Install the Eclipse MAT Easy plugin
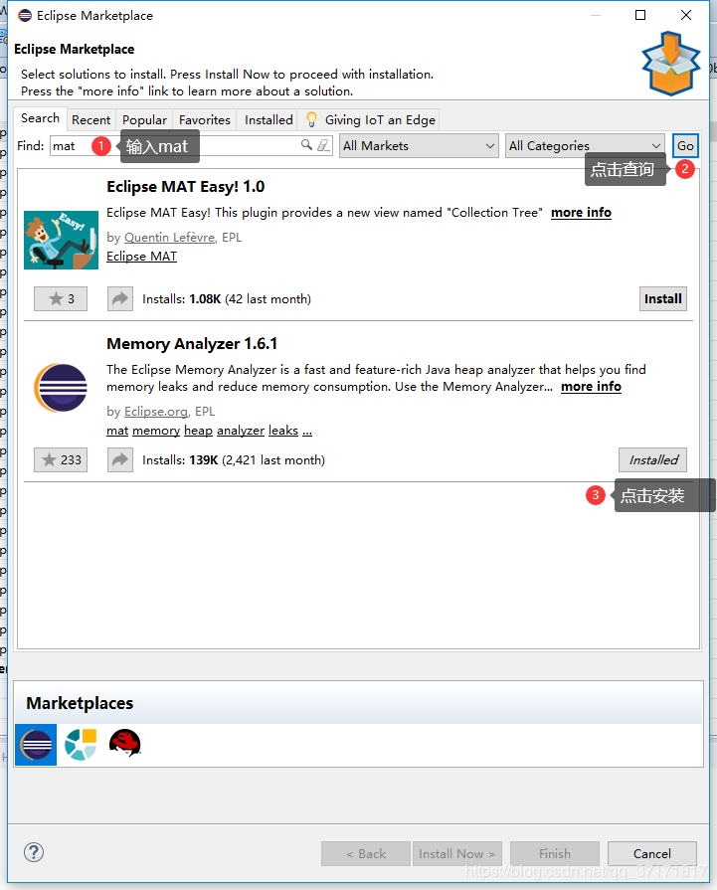 pyautogui.click(x=662, y=298)
